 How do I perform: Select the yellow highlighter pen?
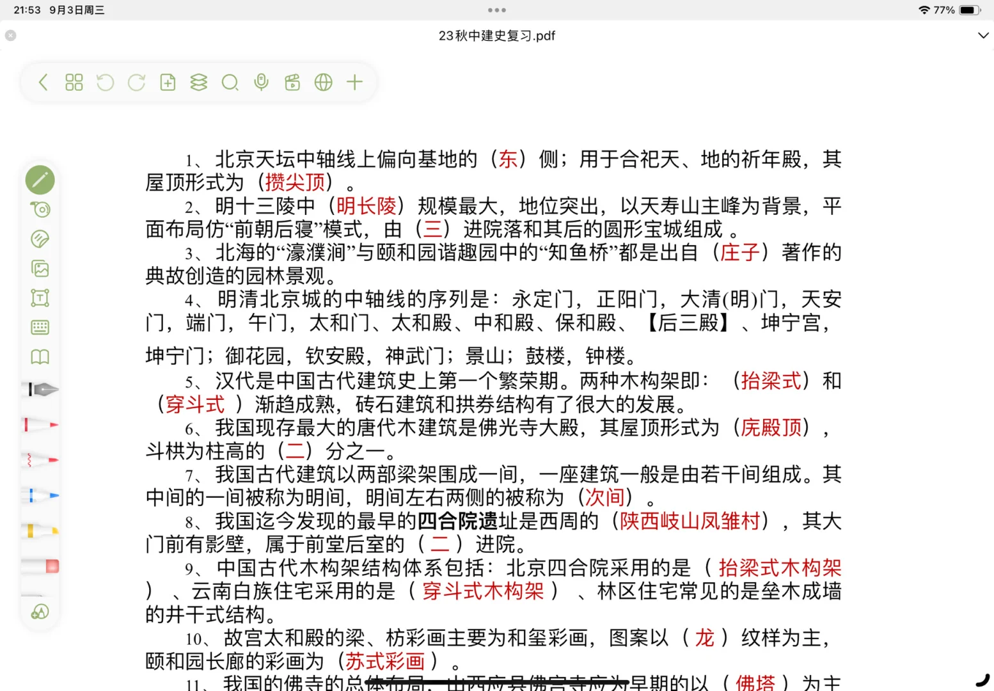click(x=40, y=530)
